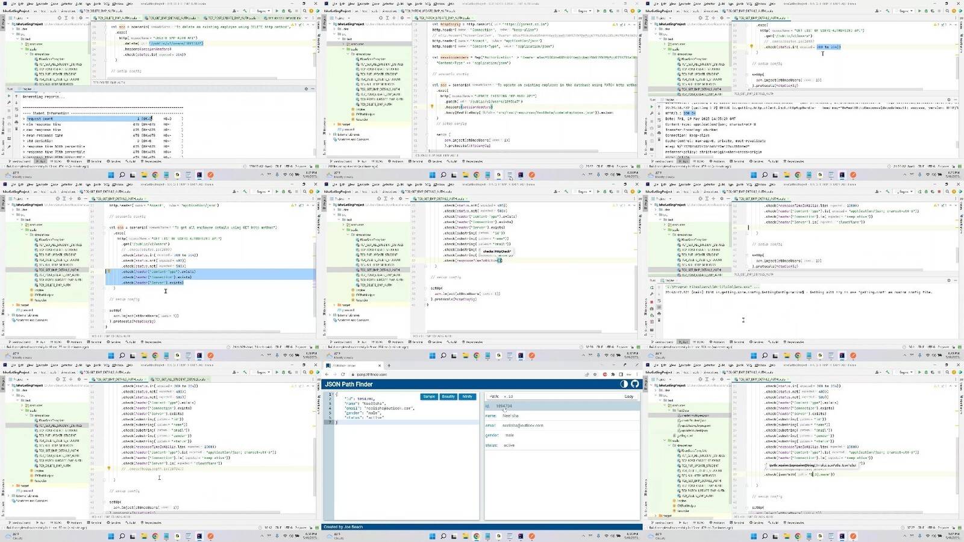Open a new Chrome tab with the plus icon
The height and width of the screenshot is (542, 964).
pyautogui.click(x=389, y=365)
